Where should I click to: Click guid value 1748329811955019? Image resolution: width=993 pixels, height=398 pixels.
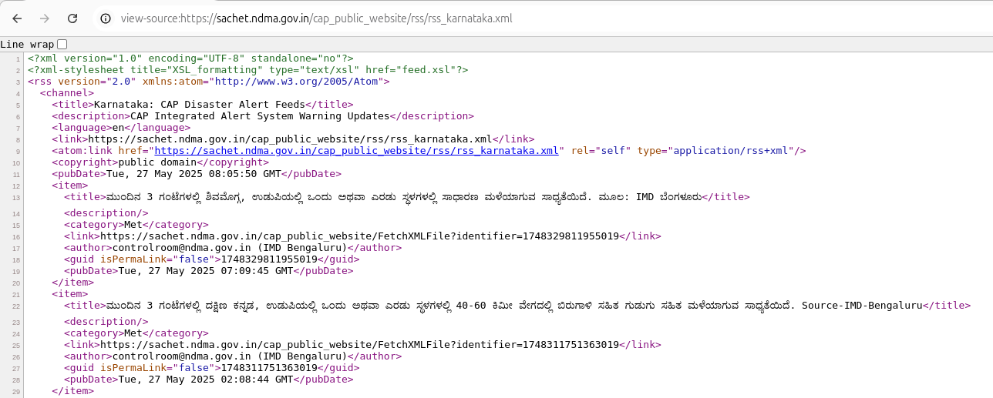[269, 259]
